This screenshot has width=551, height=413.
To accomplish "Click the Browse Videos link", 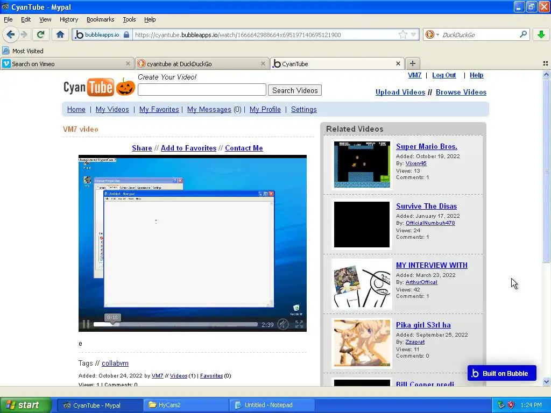I will click(x=461, y=92).
